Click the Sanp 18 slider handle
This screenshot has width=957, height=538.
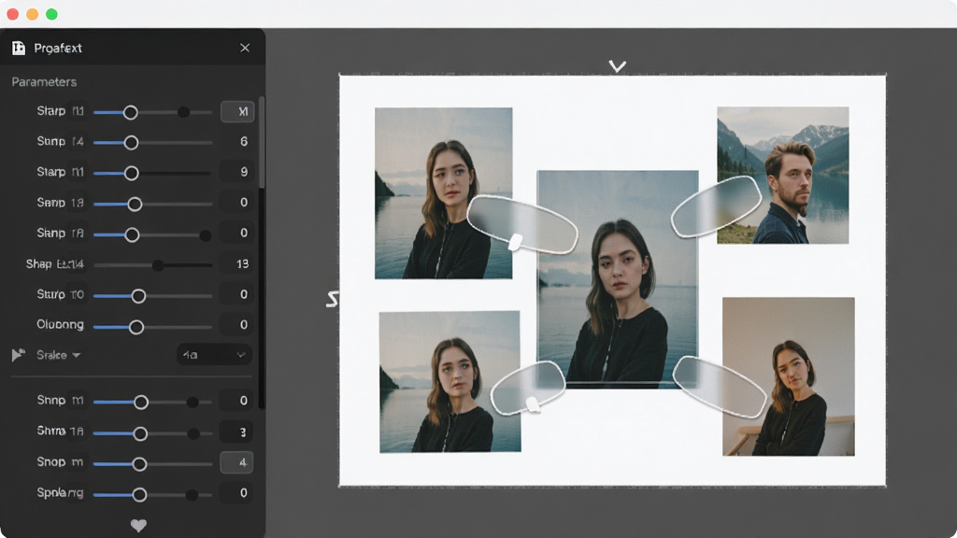tap(135, 204)
